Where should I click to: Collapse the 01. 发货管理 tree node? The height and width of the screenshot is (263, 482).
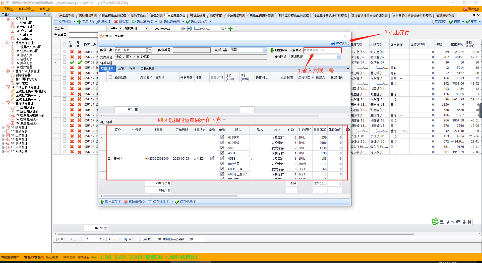[3, 19]
